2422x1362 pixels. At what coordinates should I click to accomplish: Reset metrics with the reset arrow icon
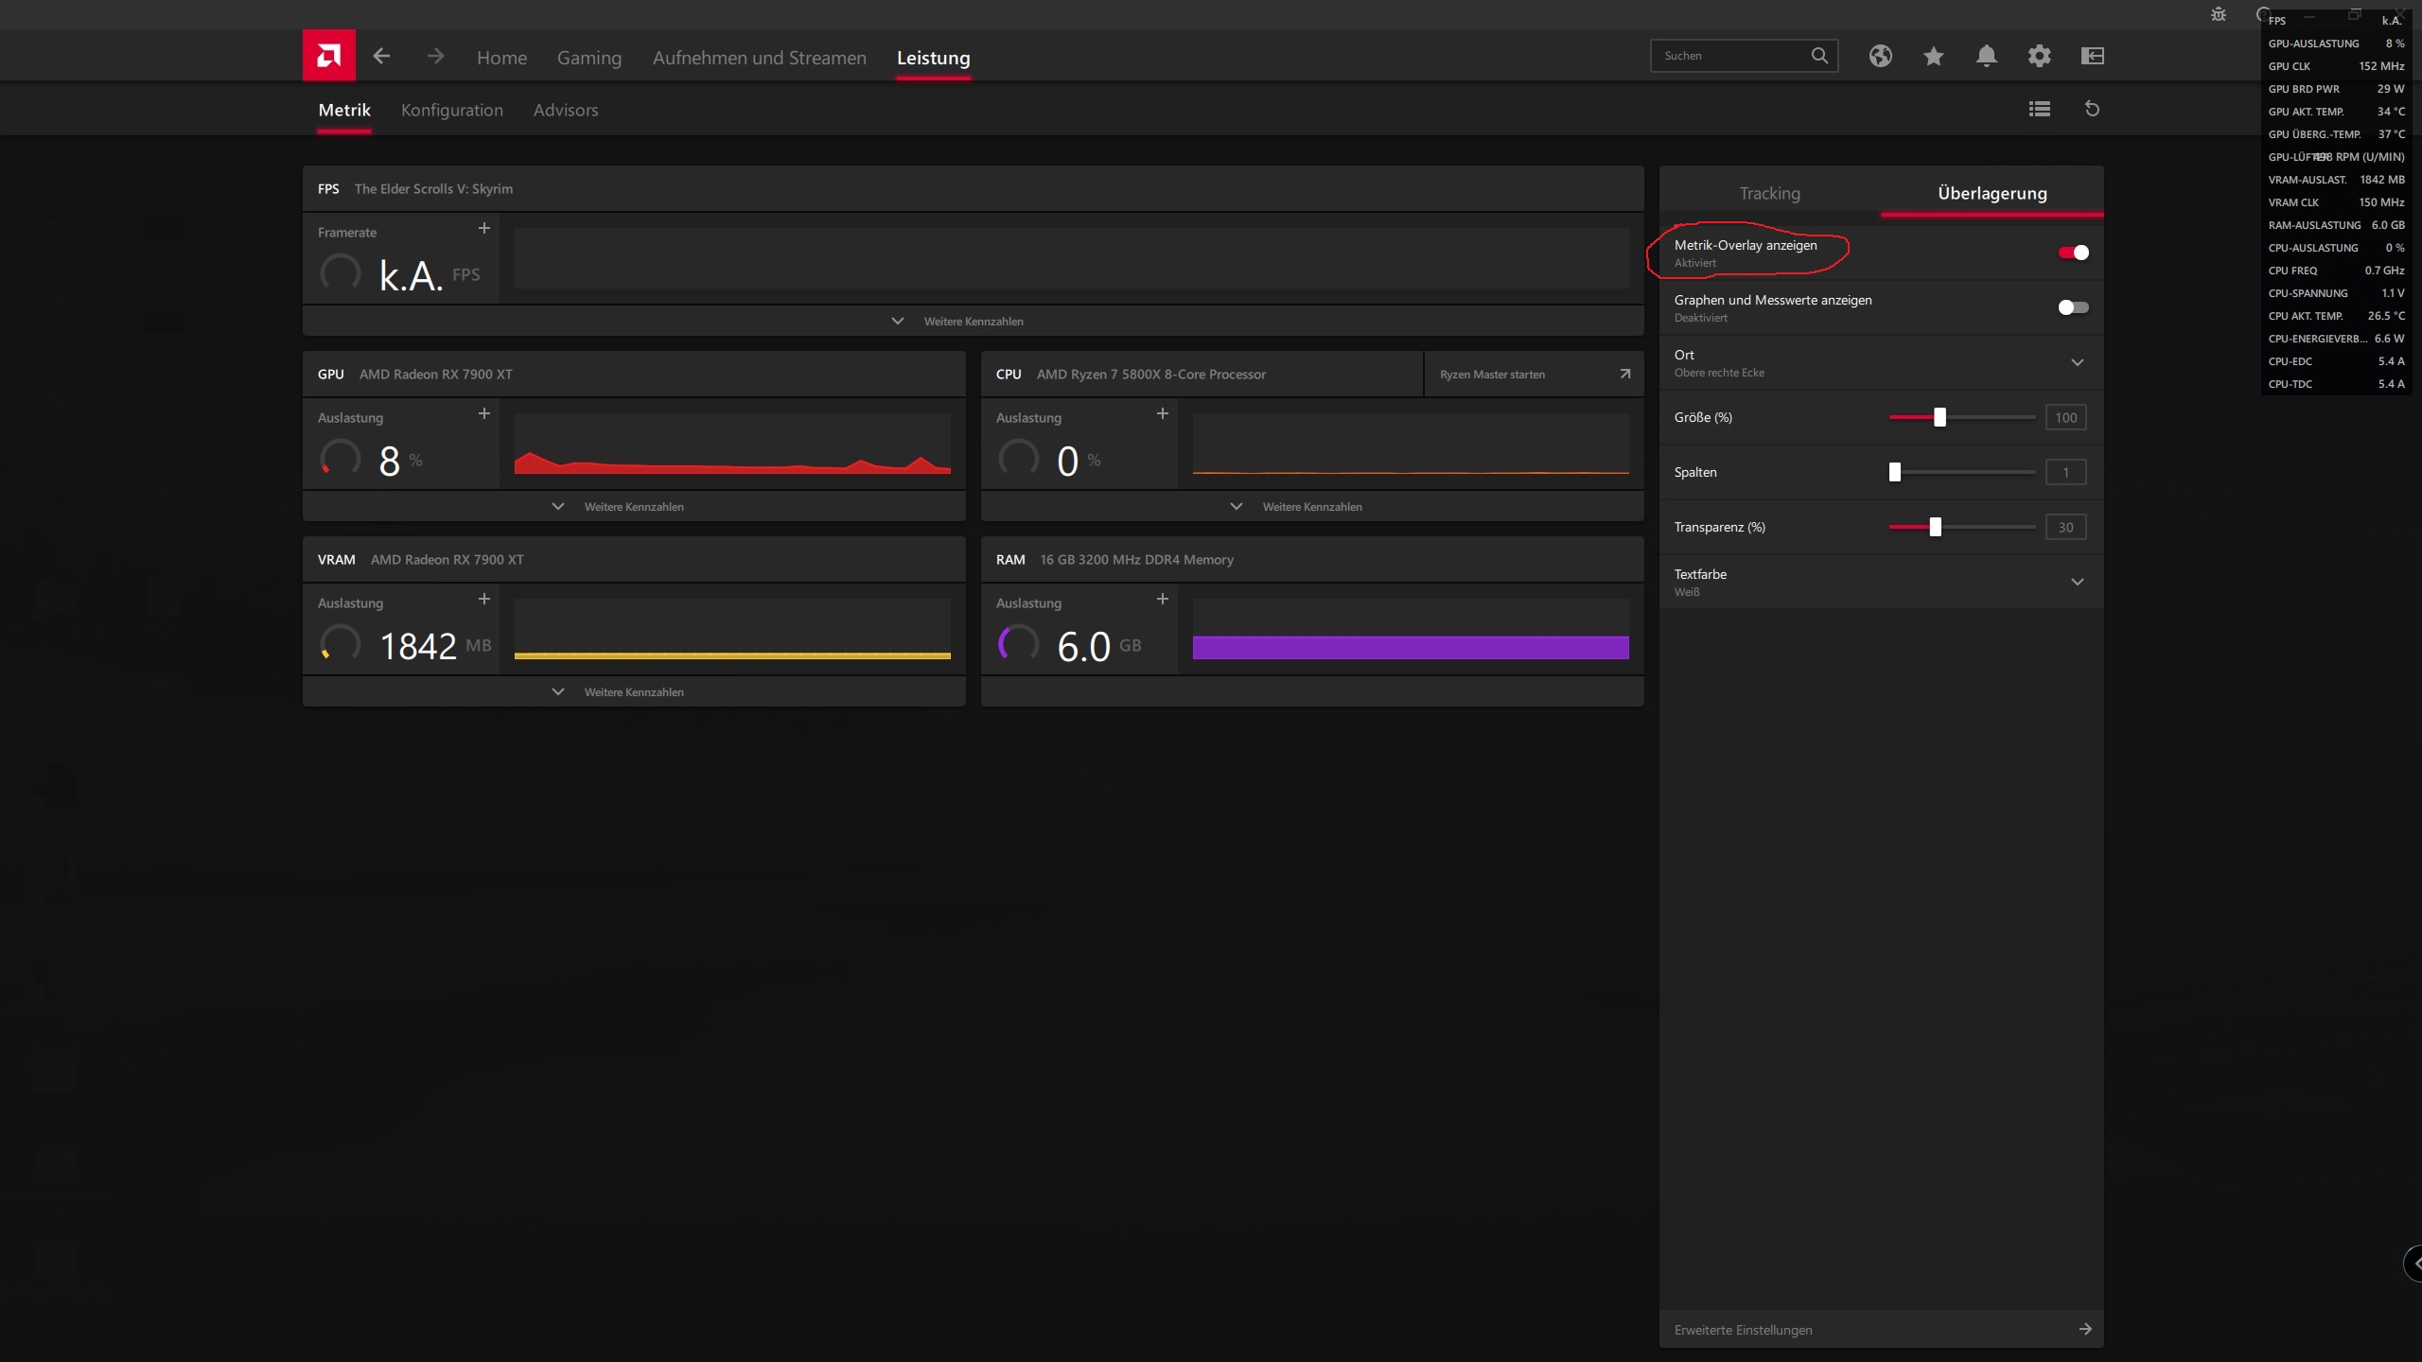pos(2092,109)
